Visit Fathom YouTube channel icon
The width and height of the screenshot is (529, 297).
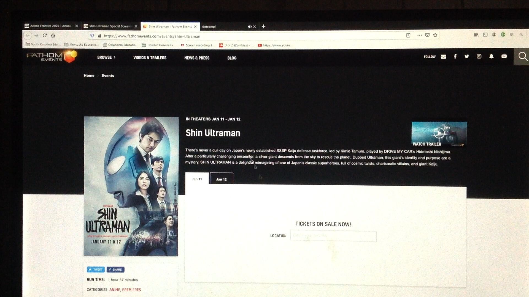point(504,56)
